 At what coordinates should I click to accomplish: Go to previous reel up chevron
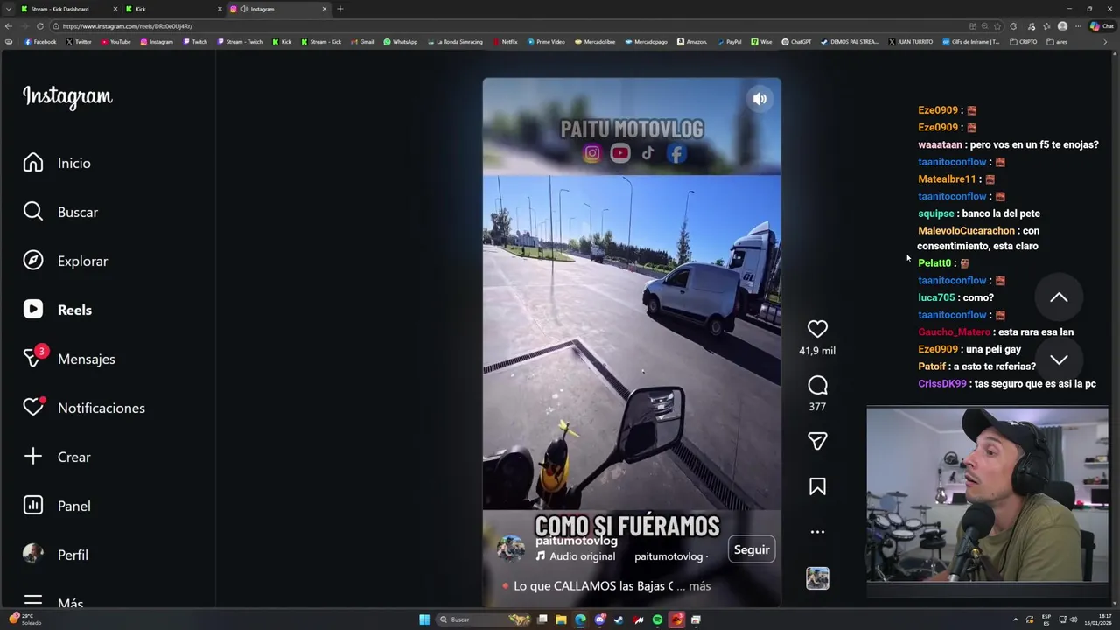[1059, 297]
